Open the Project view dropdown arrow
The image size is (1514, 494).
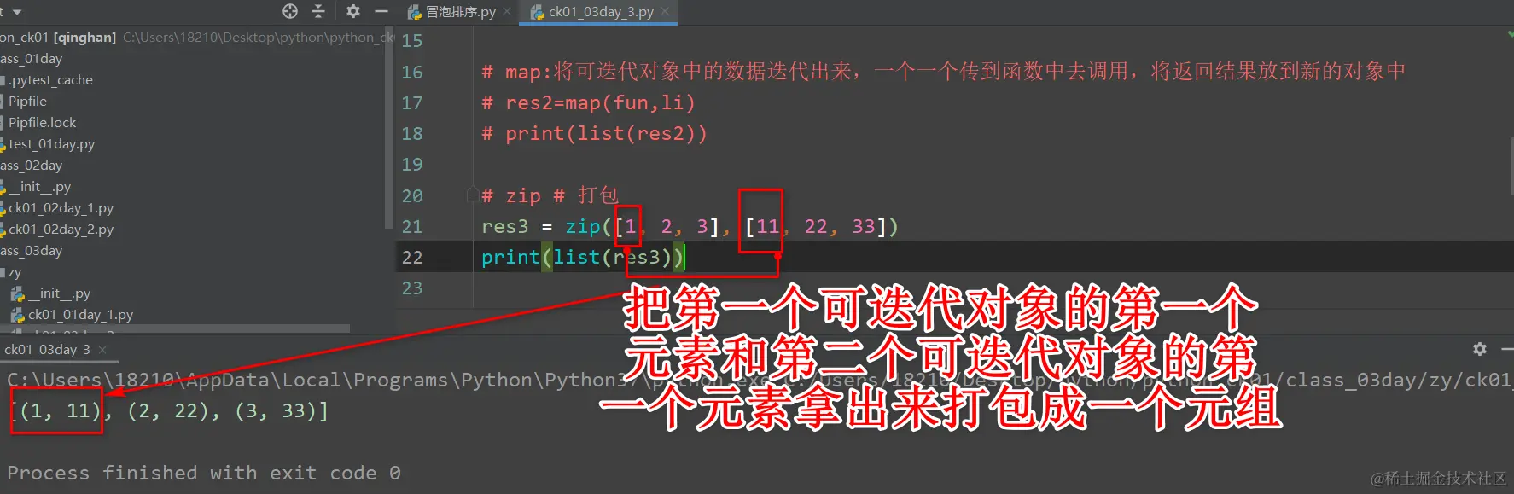[x=16, y=12]
